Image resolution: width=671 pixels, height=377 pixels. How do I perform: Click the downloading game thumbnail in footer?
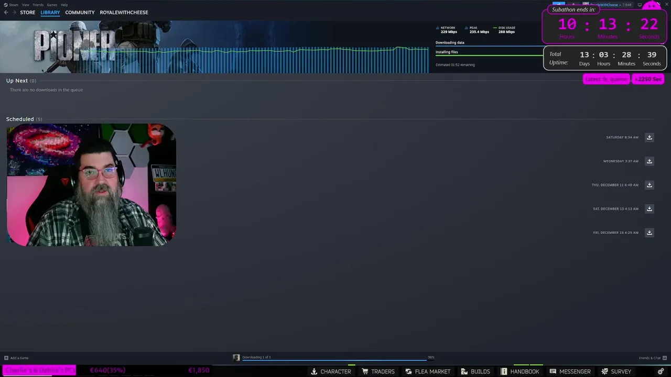[236, 358]
